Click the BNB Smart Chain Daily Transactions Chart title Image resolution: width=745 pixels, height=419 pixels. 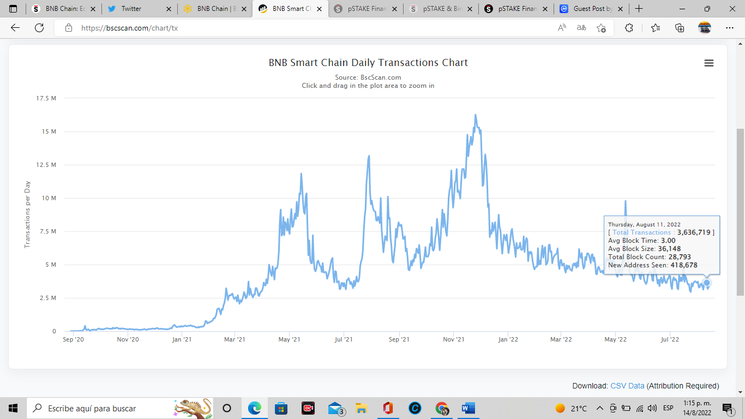pyautogui.click(x=368, y=63)
